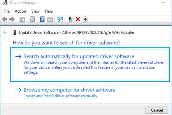Open the Properties sheet toolbar icon
Viewport: 172px width, 115px height.
coord(32,19)
